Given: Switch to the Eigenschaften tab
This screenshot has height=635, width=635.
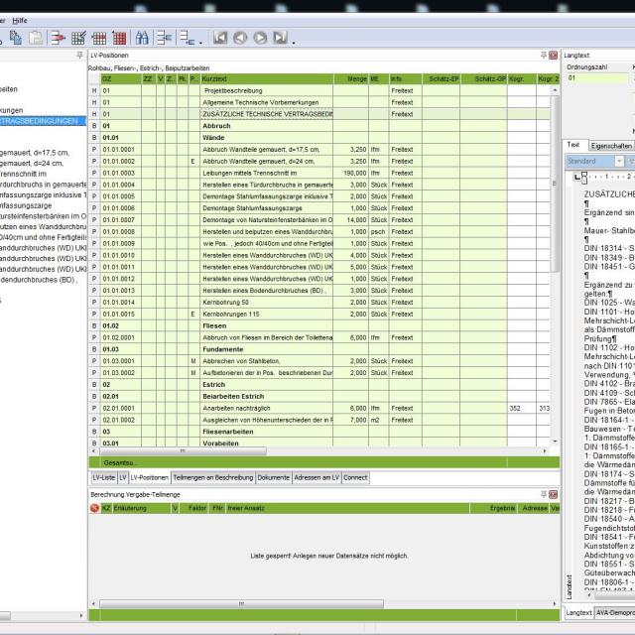Looking at the screenshot, I should click(612, 145).
